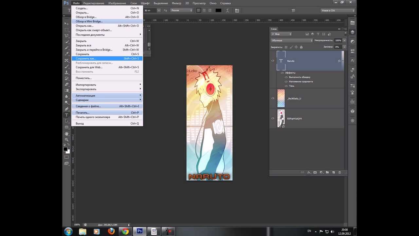Hide the Naruto text layer
The height and width of the screenshot is (236, 419).
[x=273, y=61]
